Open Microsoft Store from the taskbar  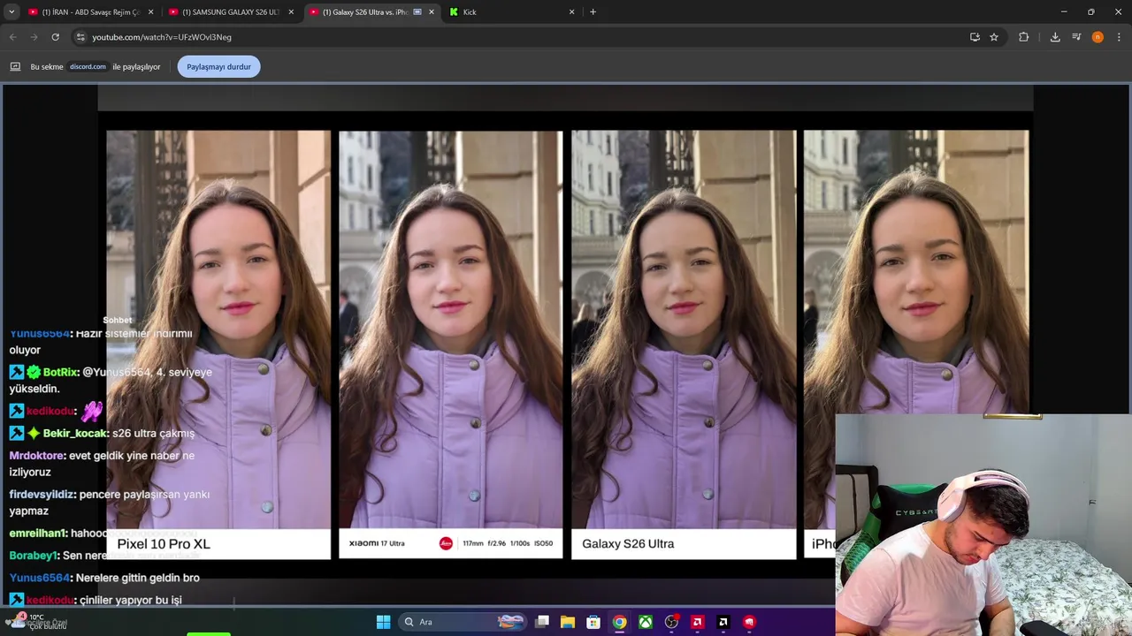(x=593, y=622)
